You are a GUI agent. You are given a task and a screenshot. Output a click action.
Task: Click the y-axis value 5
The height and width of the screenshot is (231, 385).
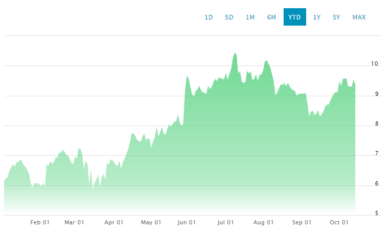click(x=376, y=214)
